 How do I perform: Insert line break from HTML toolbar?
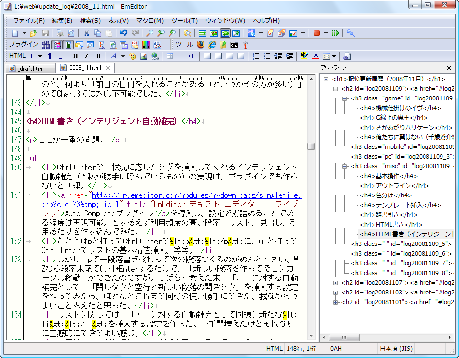pyautogui.click(x=61, y=56)
